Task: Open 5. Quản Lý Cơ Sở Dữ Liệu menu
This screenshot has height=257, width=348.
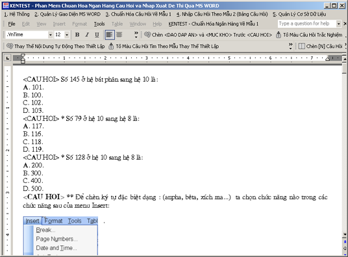Action: tap(299, 14)
